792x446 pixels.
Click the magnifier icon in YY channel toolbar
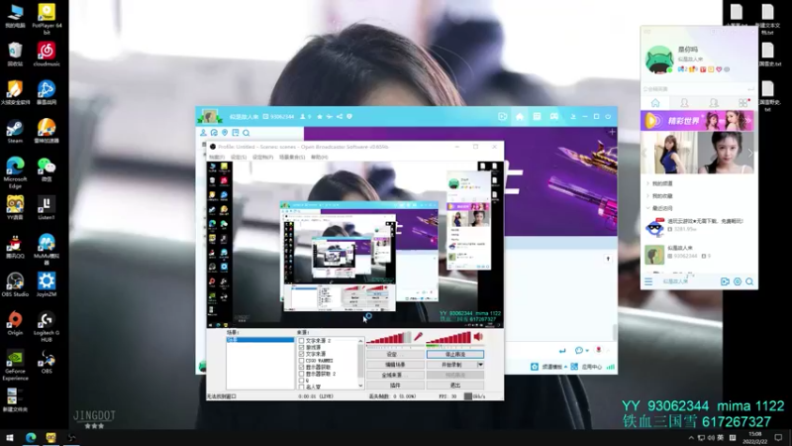click(x=246, y=133)
